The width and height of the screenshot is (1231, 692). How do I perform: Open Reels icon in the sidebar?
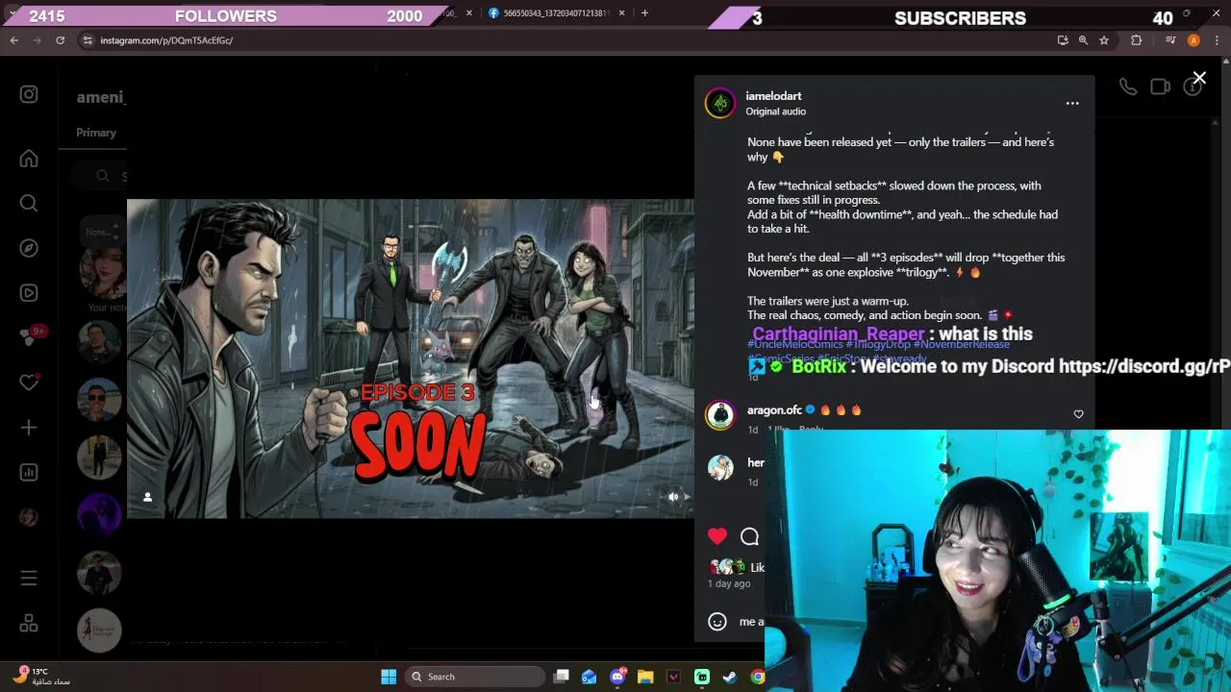point(29,292)
